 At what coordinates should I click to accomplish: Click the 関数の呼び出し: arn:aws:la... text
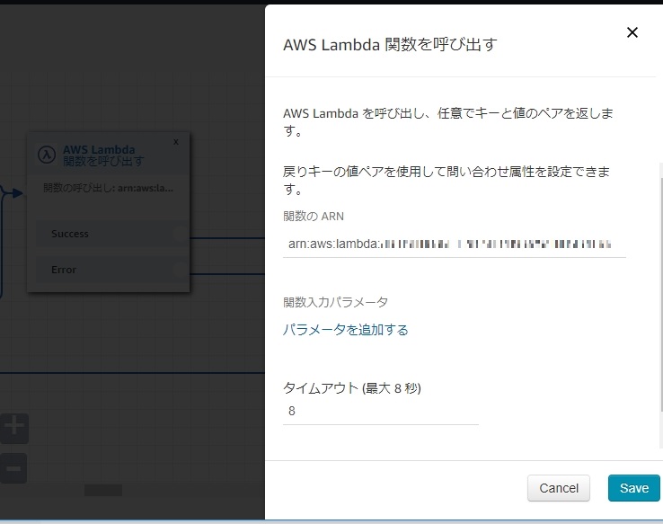[108, 188]
